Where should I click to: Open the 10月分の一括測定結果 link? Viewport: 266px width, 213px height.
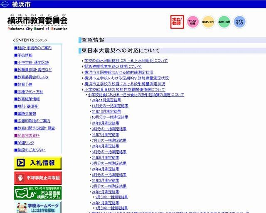pos(110,117)
